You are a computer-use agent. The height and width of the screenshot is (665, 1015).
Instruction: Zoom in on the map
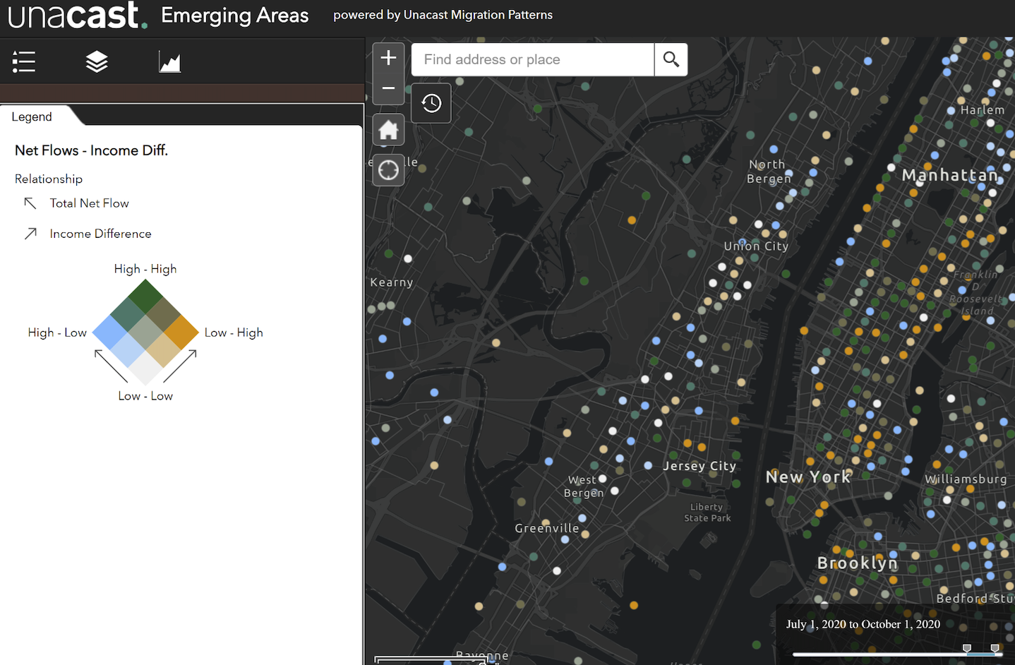pos(388,58)
